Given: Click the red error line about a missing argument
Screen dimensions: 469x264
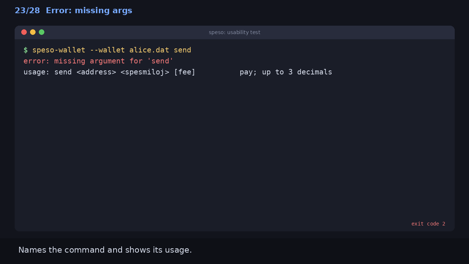Looking at the screenshot, I should (99, 61).
